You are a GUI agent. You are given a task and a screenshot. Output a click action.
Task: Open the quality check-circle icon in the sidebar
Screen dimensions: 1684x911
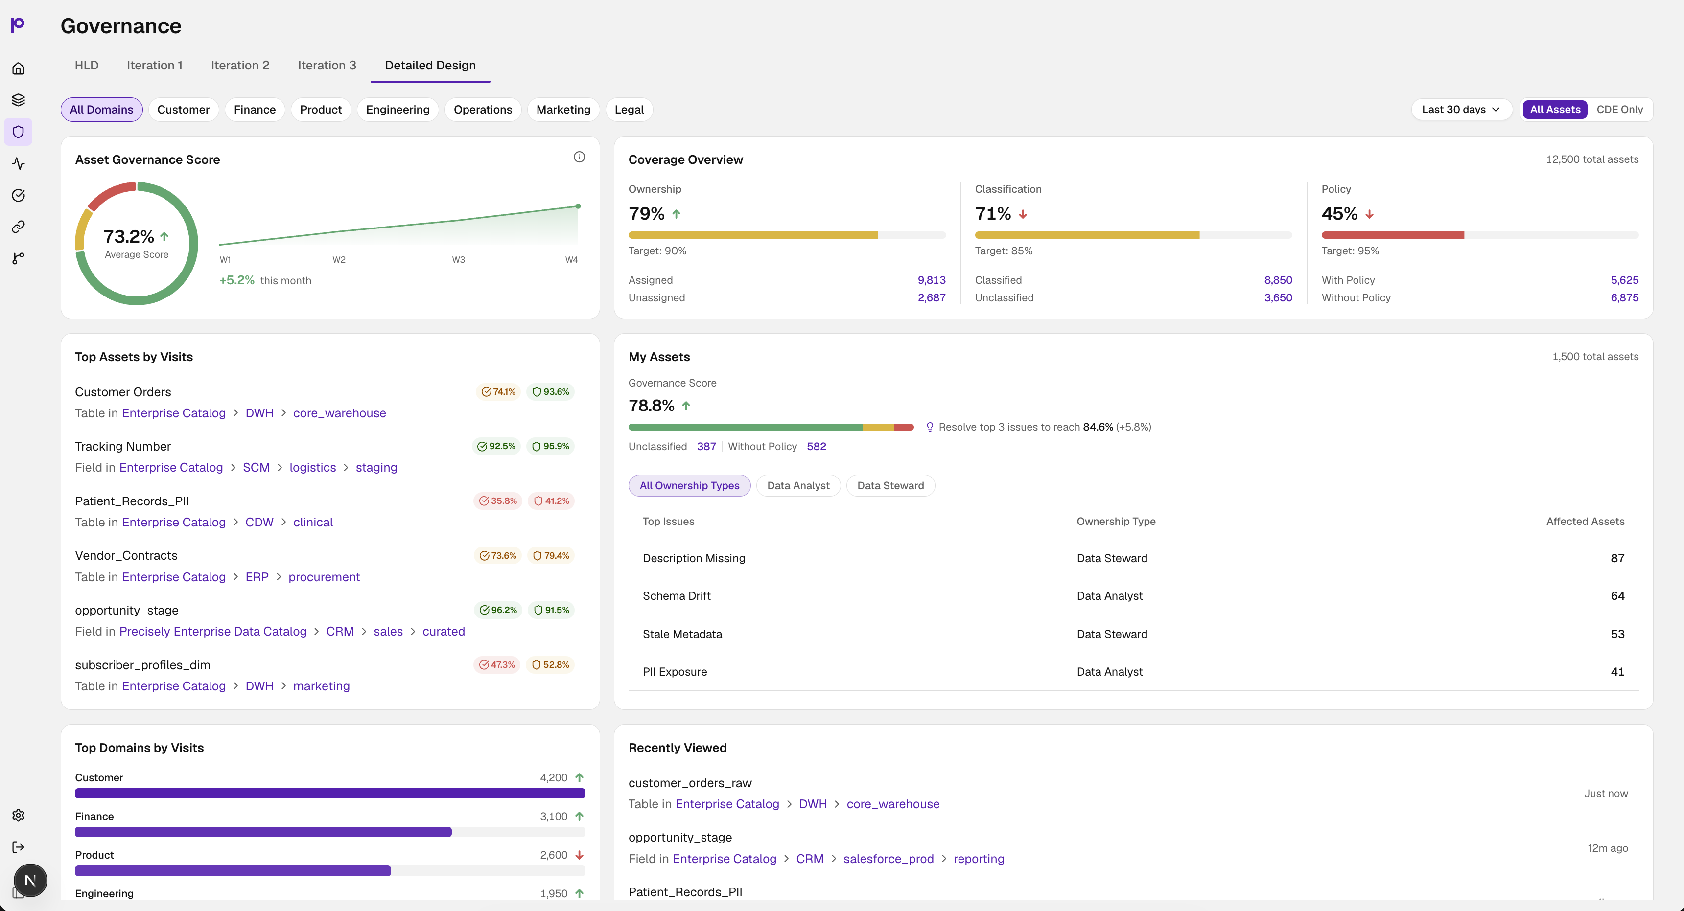click(18, 195)
